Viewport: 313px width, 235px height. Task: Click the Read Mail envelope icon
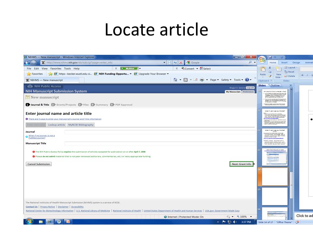[x=195, y=80]
